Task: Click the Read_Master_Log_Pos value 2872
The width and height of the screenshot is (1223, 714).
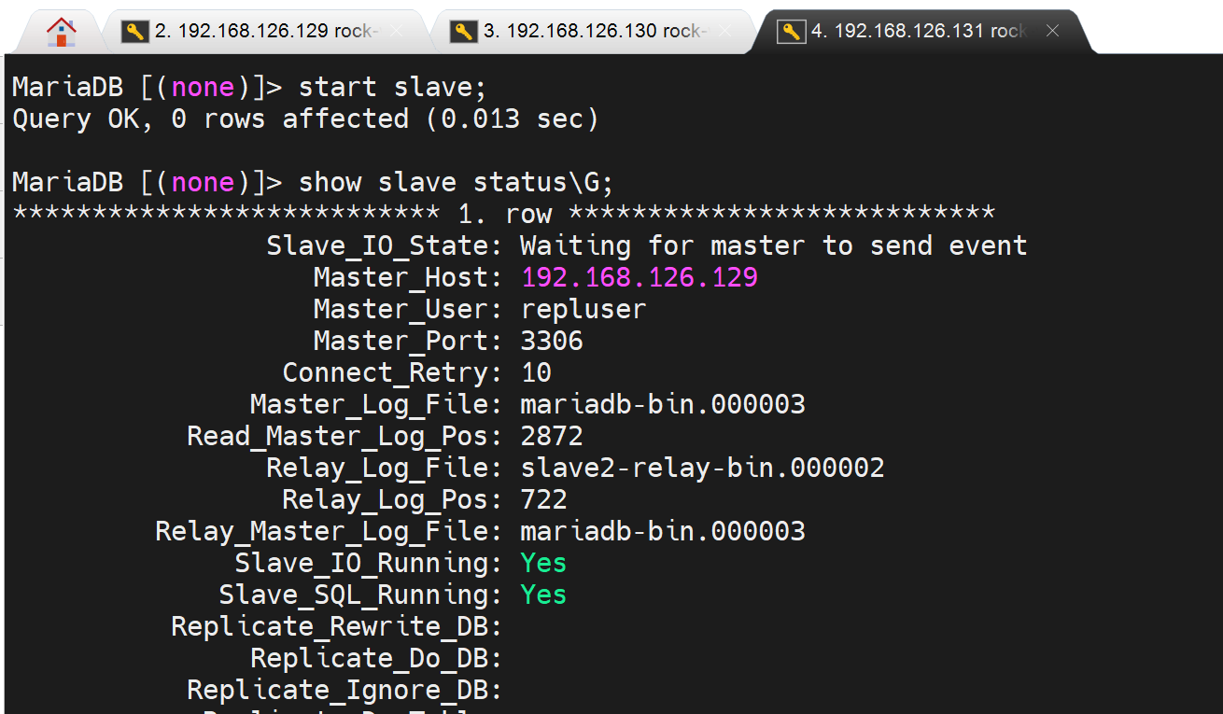Action: pos(552,437)
